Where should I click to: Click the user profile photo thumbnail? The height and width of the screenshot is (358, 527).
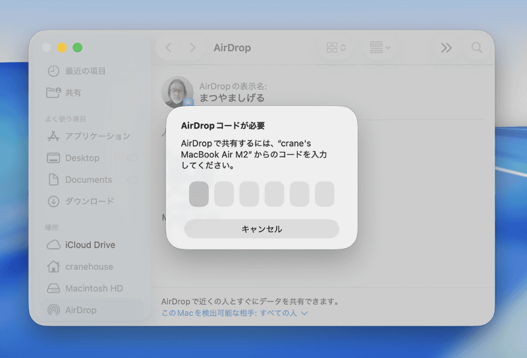177,91
